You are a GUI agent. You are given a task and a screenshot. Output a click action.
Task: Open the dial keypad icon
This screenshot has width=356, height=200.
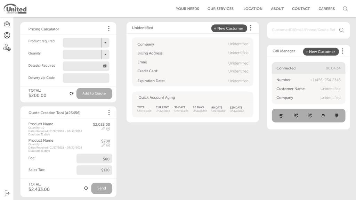(337, 116)
